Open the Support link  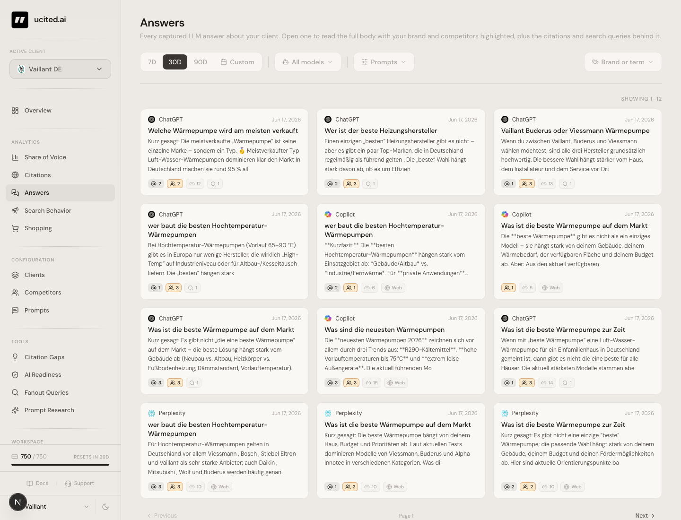79,484
